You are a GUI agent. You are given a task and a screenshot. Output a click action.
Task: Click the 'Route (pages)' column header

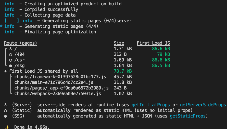point(21,43)
